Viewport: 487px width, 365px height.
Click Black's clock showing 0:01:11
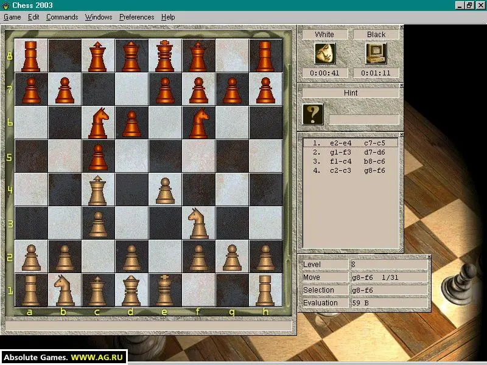(x=376, y=73)
